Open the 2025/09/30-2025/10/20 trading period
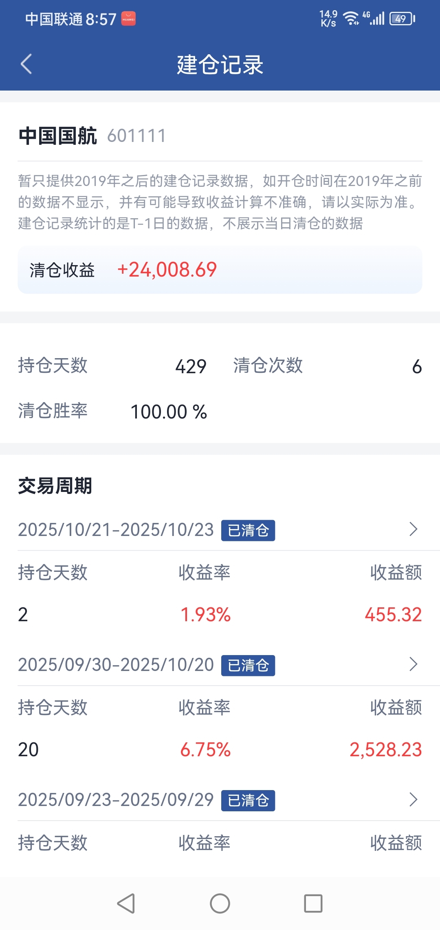Screen dimensions: 440x930 220,664
